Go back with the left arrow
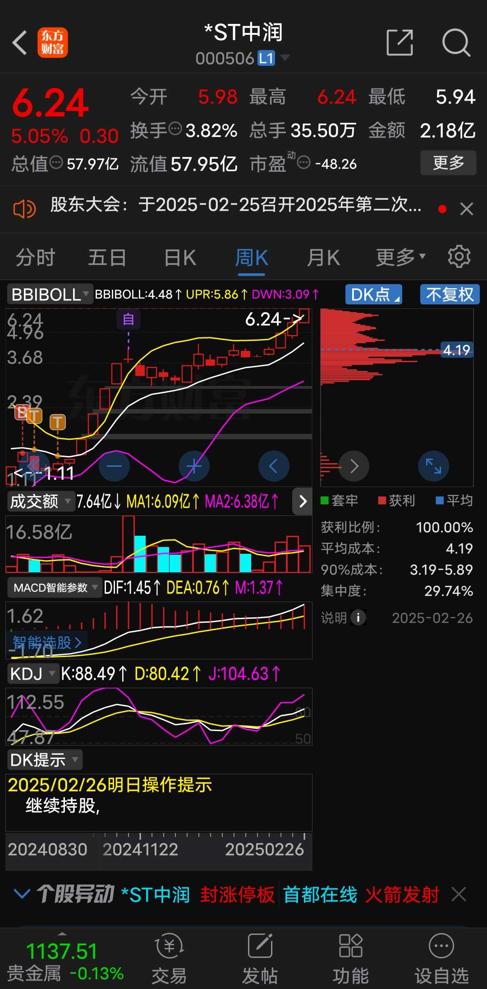 pos(19,43)
